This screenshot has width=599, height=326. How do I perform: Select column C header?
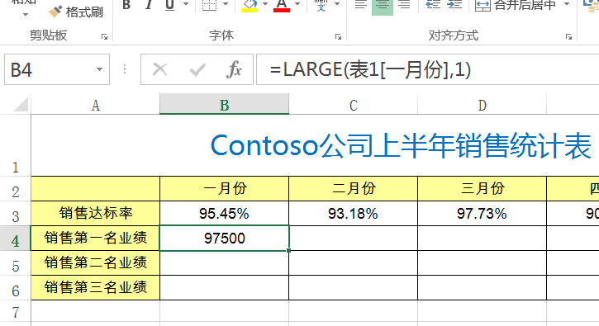(x=354, y=105)
